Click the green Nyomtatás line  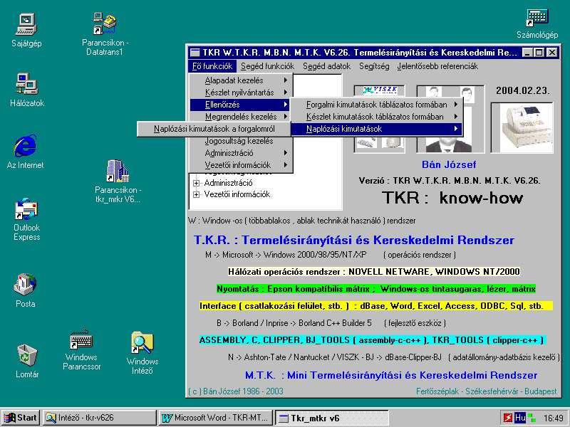[376, 289]
